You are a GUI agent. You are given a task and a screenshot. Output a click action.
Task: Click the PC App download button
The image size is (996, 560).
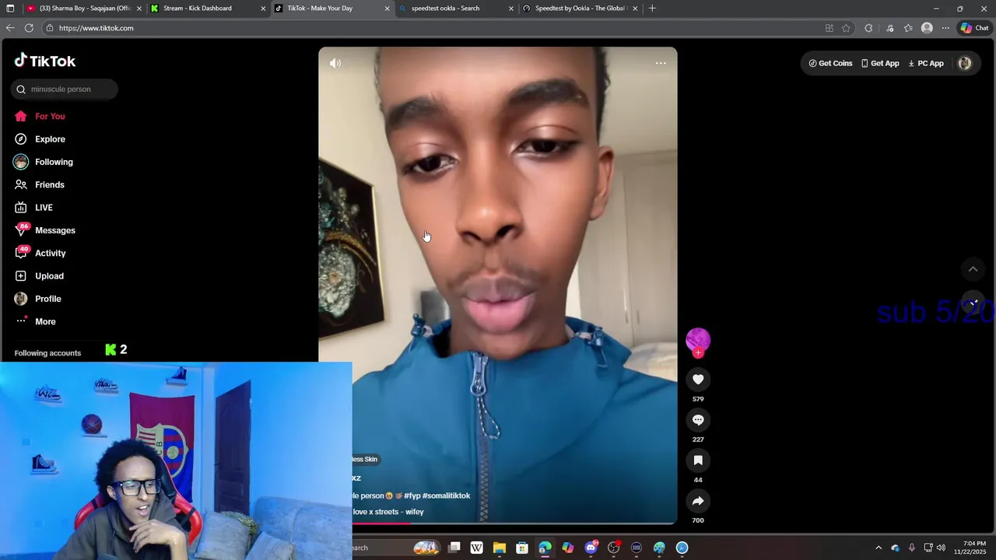[x=926, y=64]
